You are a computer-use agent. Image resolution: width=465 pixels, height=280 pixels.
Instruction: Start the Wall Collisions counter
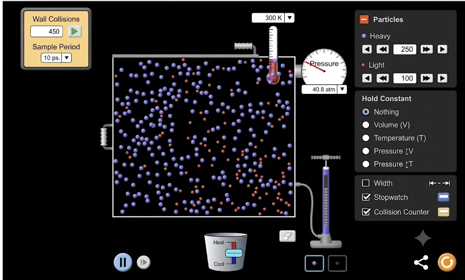coord(74,31)
